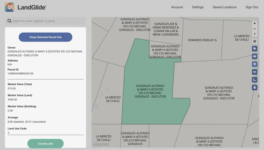This screenshot has height=150, width=264.
Task: Click the map zoom in plus button
Action: (x=254, y=24)
